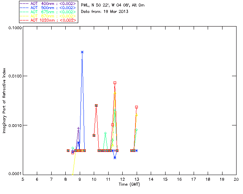Click the 'Time (GMT)' axis title
The width and height of the screenshot is (243, 194).
[129, 185]
